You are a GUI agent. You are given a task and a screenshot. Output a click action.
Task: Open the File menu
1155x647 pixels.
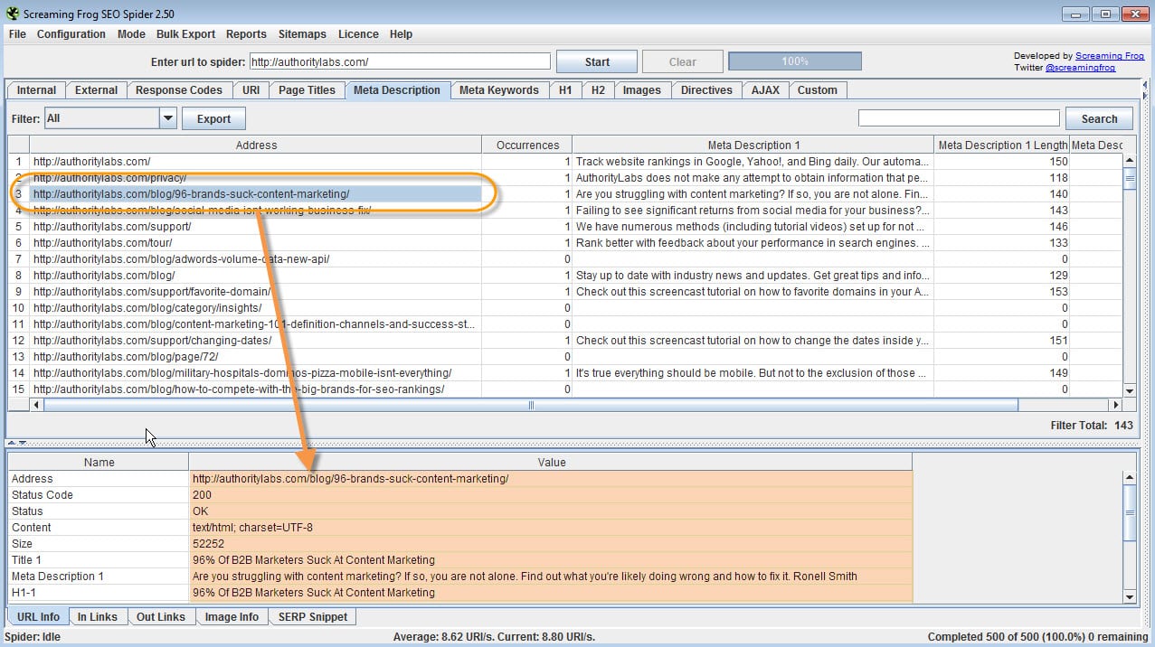pyautogui.click(x=17, y=34)
